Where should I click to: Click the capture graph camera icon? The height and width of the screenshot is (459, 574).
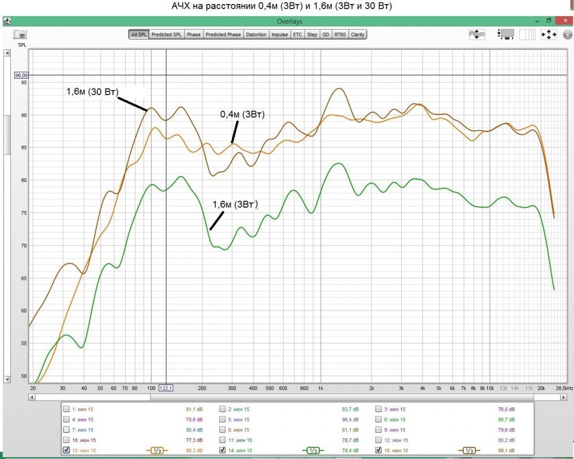(x=20, y=34)
